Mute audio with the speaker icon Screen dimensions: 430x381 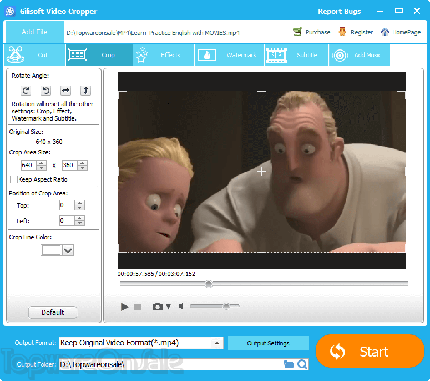click(183, 307)
